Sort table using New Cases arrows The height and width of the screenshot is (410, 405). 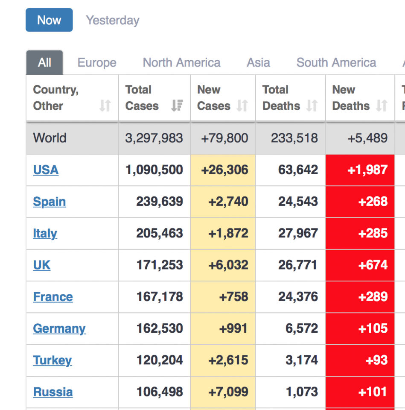point(242,106)
